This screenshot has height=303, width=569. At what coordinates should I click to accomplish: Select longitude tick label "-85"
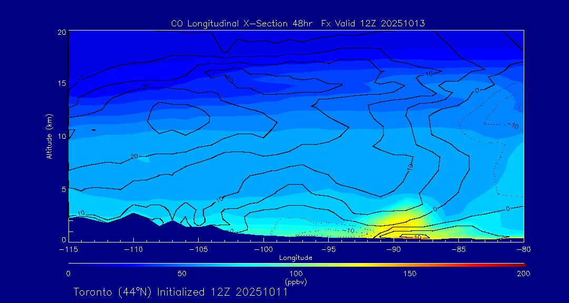(458, 250)
